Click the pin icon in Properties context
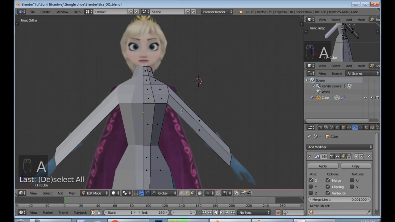 click(309, 136)
